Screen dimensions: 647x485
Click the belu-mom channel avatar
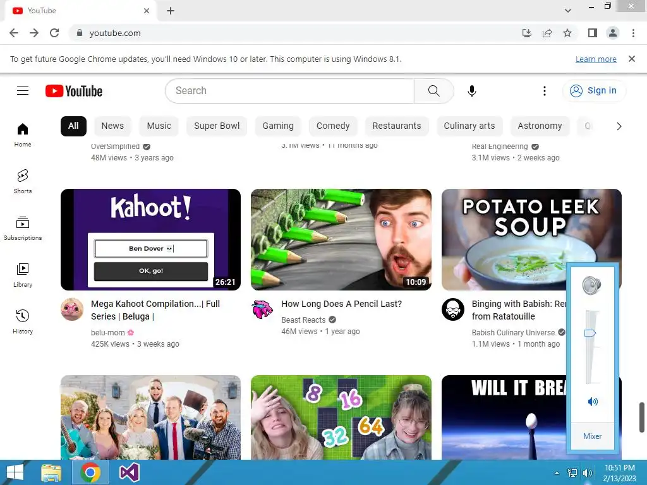[x=72, y=309]
